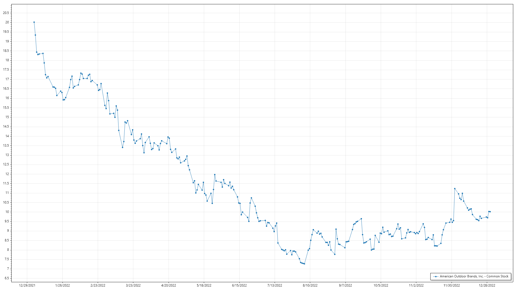Click the 20.5 y-axis value label
Image resolution: width=517 pixels, height=290 pixels.
tap(6, 13)
